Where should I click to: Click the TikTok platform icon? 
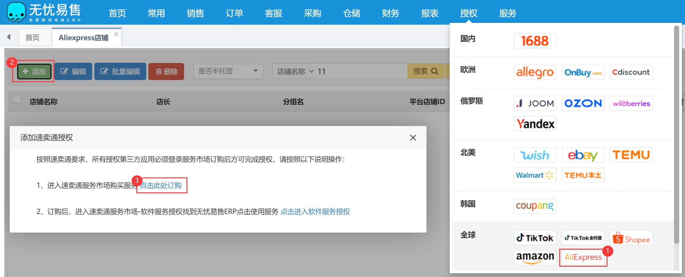tap(535, 238)
